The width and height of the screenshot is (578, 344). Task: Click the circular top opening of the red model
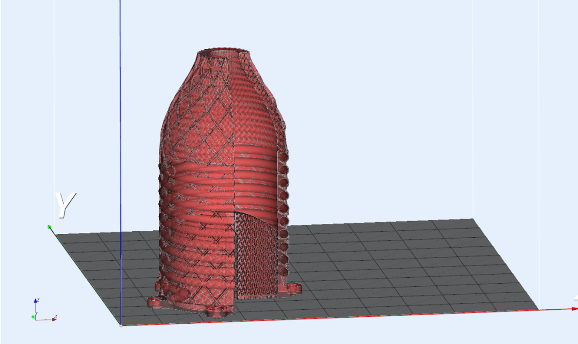pyautogui.click(x=224, y=52)
